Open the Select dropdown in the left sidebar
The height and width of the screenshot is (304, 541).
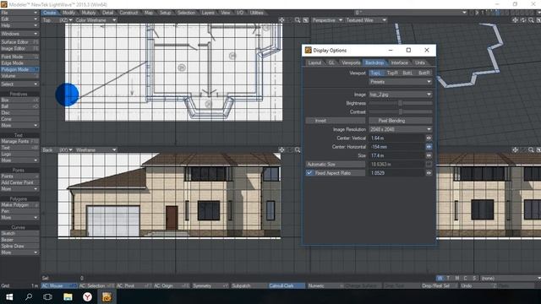19,84
